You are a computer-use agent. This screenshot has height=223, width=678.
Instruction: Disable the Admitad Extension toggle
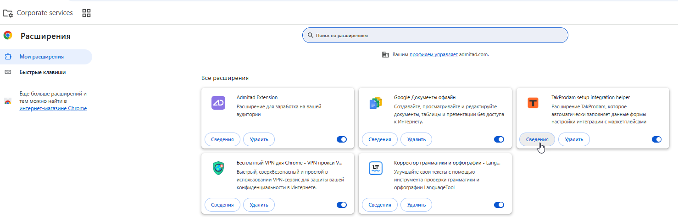tap(342, 139)
